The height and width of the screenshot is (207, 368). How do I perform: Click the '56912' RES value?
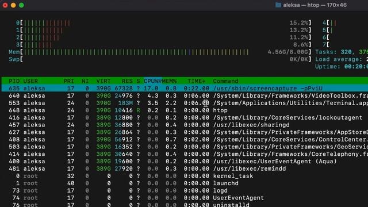[124, 139]
